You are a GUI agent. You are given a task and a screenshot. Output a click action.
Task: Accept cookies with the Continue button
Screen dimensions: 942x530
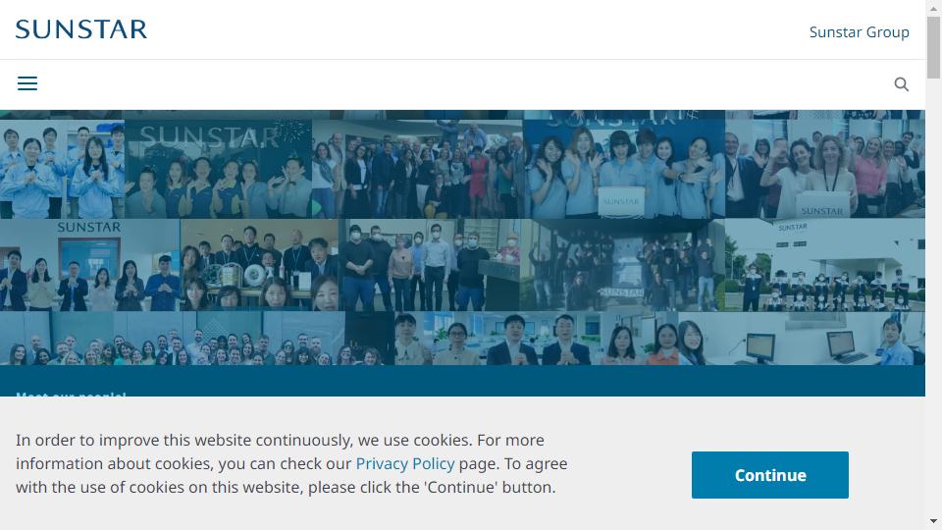[769, 475]
